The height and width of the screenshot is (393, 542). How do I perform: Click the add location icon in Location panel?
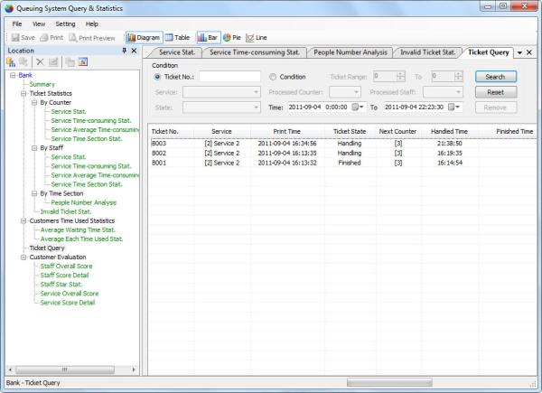coord(11,62)
